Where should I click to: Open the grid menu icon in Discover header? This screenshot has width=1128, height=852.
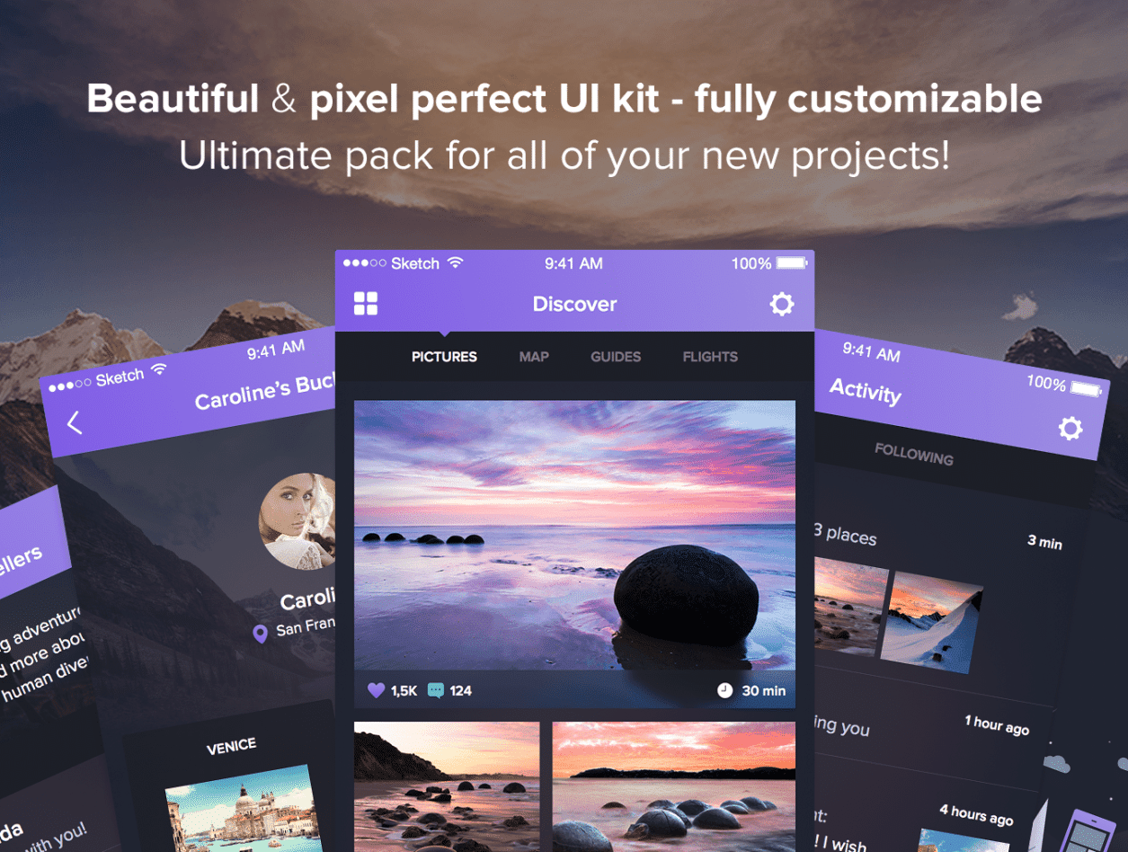point(366,304)
